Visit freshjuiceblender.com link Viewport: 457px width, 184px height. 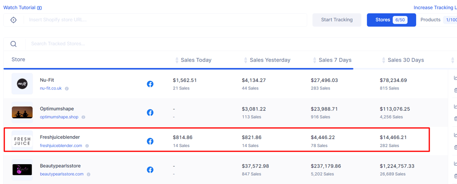pos(61,146)
